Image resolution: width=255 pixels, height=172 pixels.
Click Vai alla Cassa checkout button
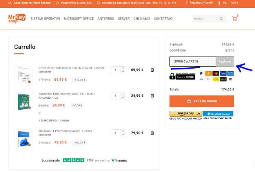pyautogui.click(x=202, y=101)
